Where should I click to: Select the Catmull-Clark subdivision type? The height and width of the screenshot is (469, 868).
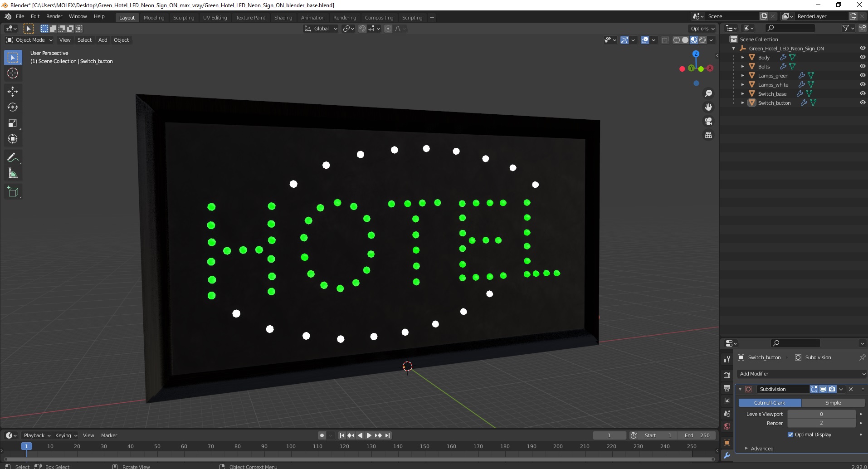click(x=770, y=403)
